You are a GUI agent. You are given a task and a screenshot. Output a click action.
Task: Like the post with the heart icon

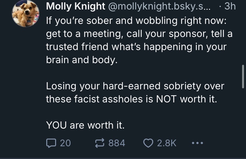click(x=149, y=143)
